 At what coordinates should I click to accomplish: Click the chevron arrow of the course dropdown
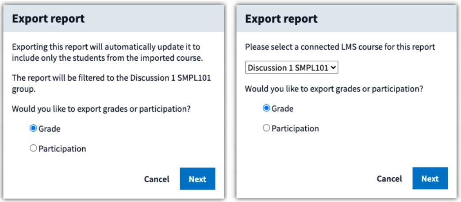click(333, 68)
